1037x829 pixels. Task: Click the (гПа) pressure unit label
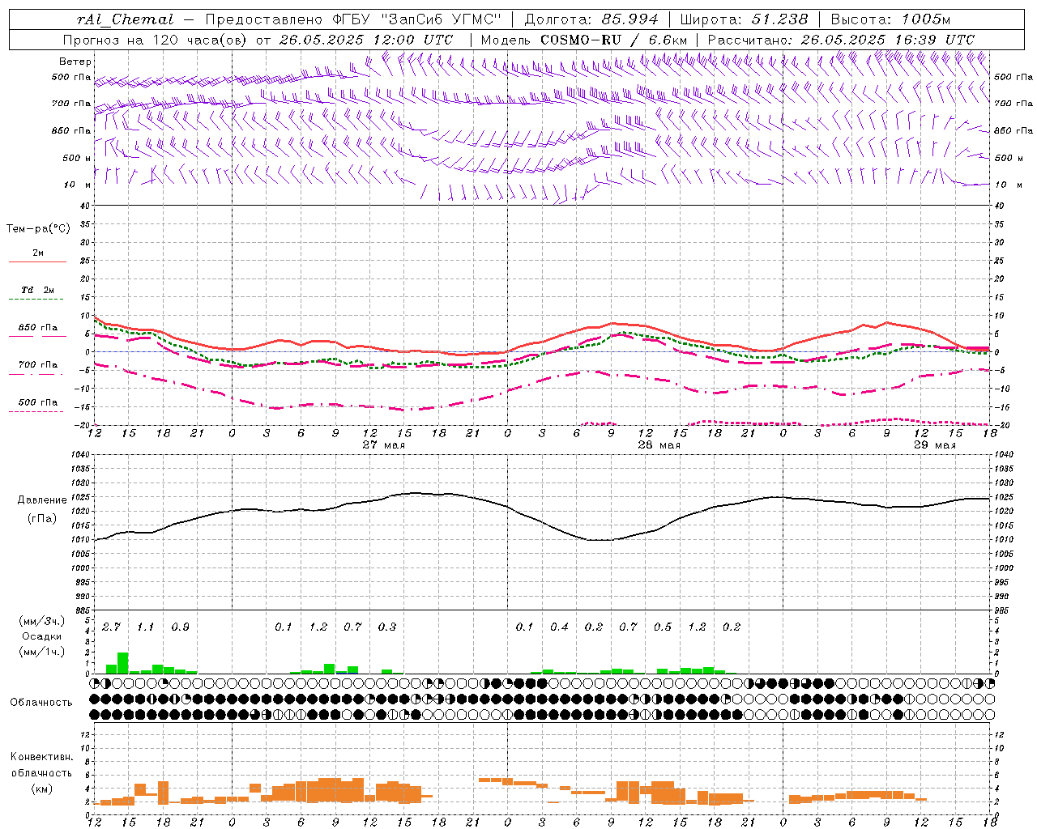click(41, 519)
